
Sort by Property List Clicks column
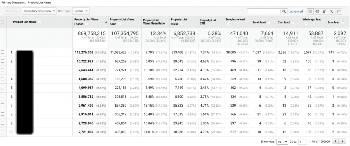point(179,21)
